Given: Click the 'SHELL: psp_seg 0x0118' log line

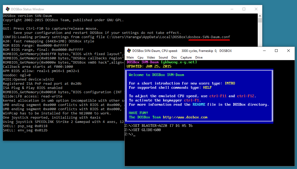Looking at the screenshot, I should (25, 126).
